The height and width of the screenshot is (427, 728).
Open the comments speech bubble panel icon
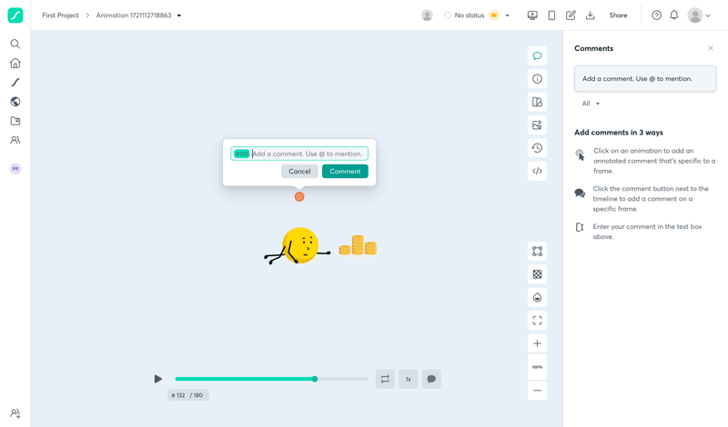click(x=537, y=55)
